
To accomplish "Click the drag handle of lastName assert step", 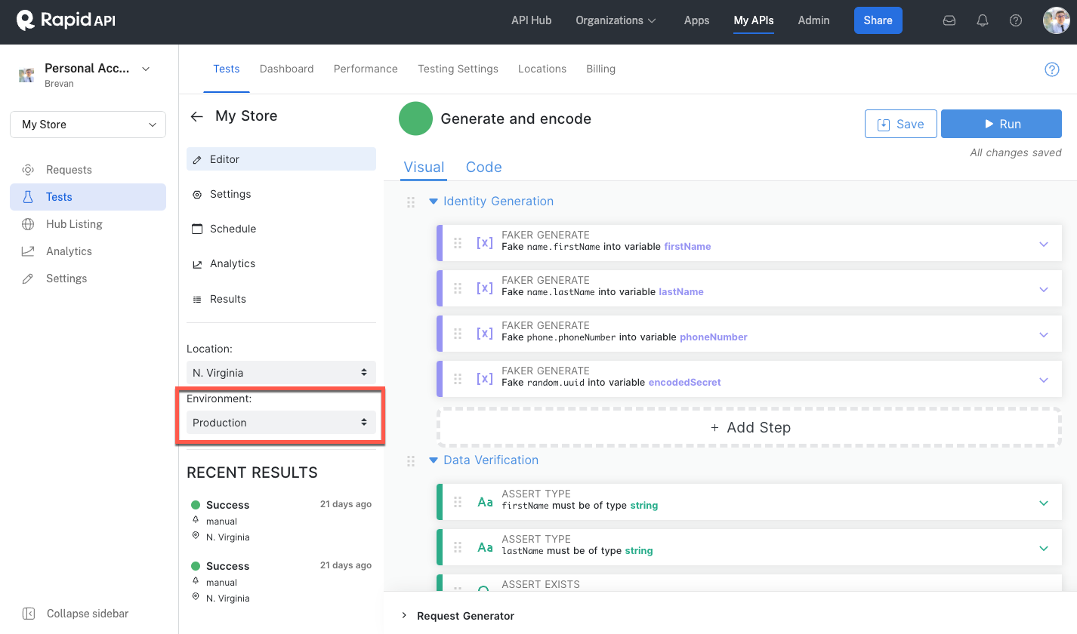I will [458, 547].
